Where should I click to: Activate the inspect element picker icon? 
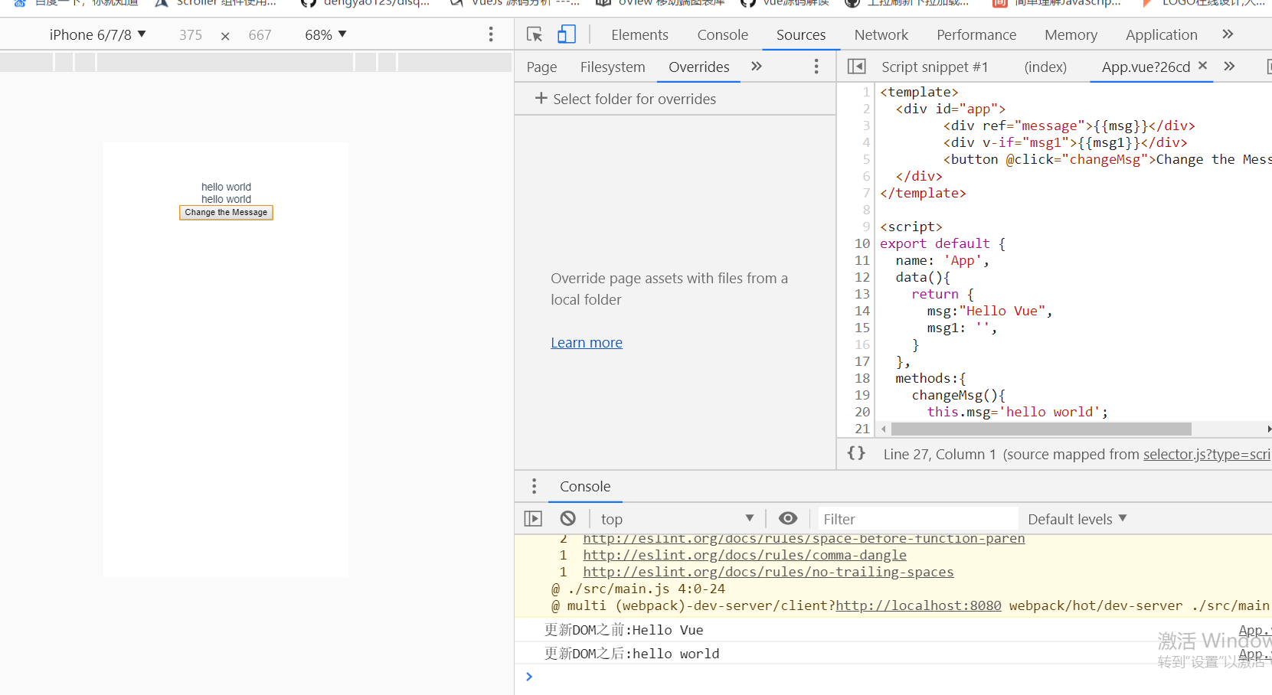[535, 34]
